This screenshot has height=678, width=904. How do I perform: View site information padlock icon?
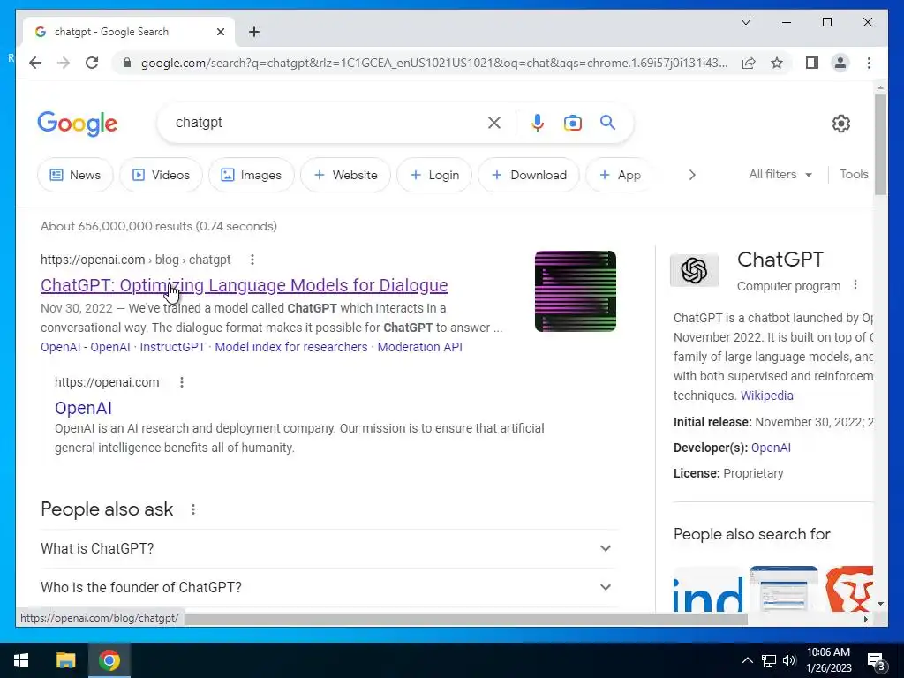coord(127,63)
